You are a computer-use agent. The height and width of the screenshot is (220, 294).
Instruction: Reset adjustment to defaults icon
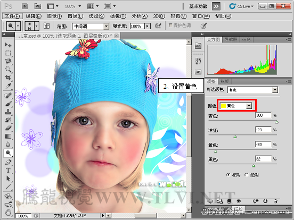point(265,201)
